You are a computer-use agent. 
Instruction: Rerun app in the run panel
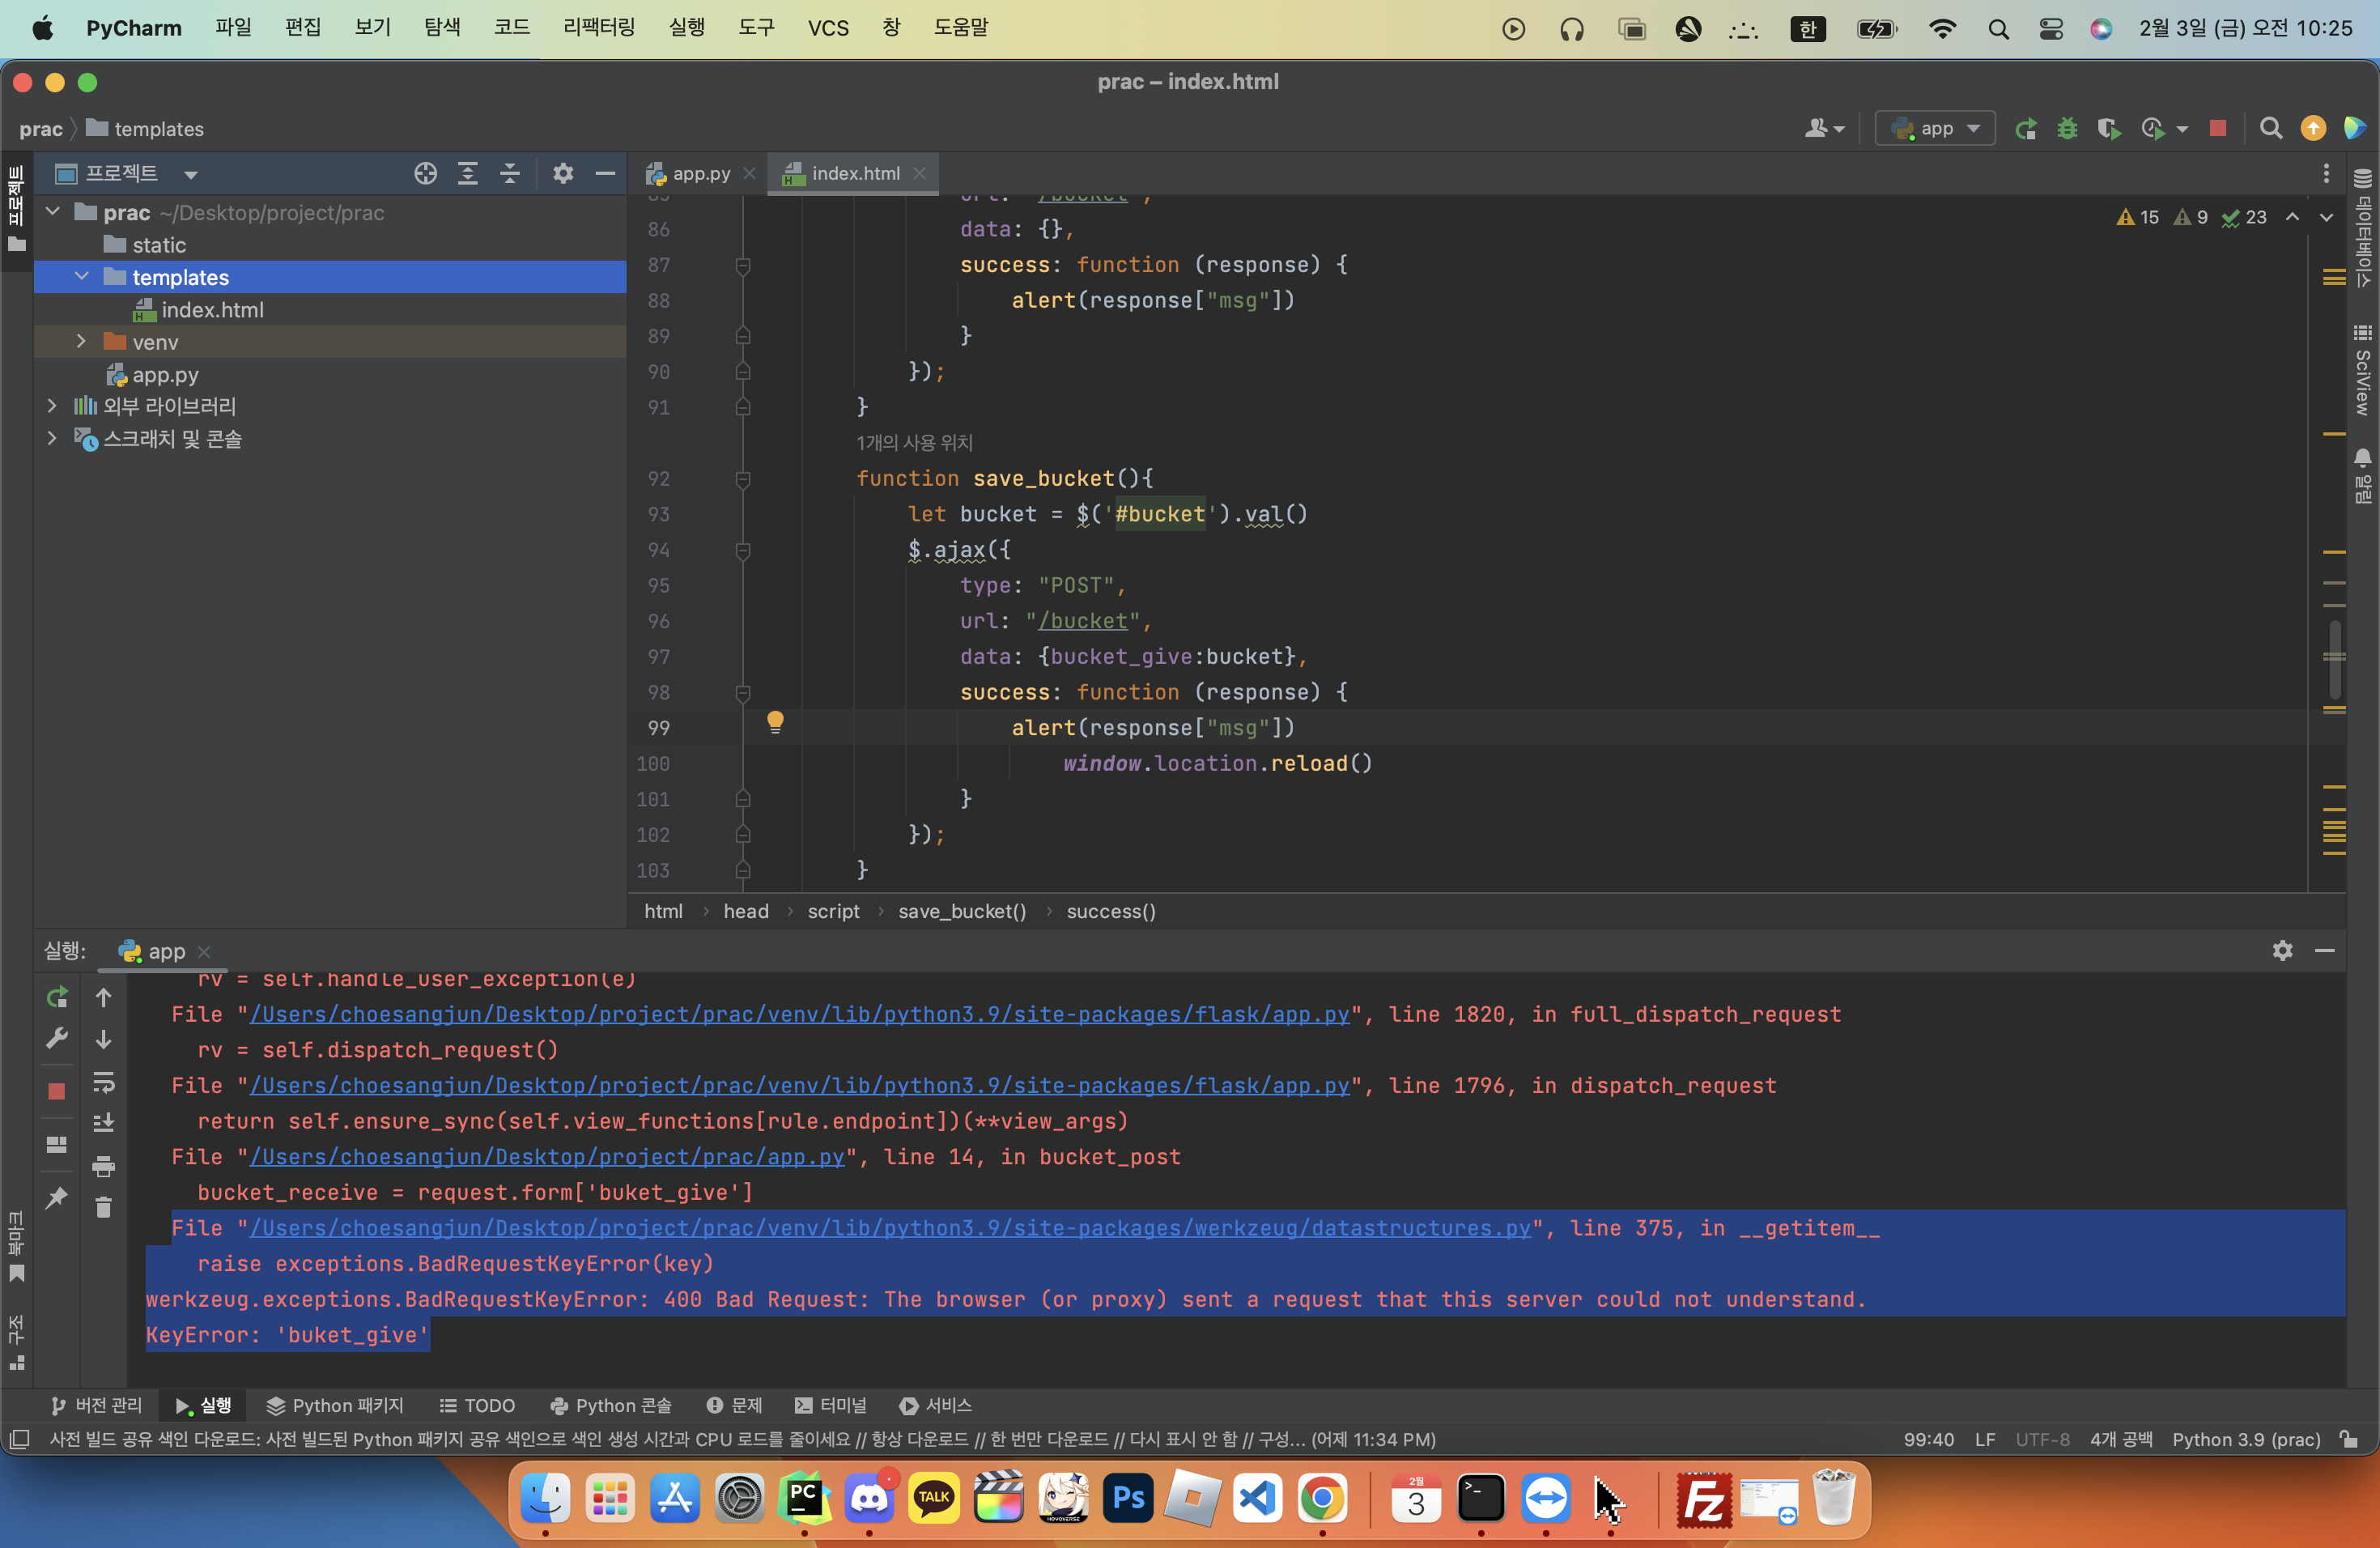click(x=57, y=997)
